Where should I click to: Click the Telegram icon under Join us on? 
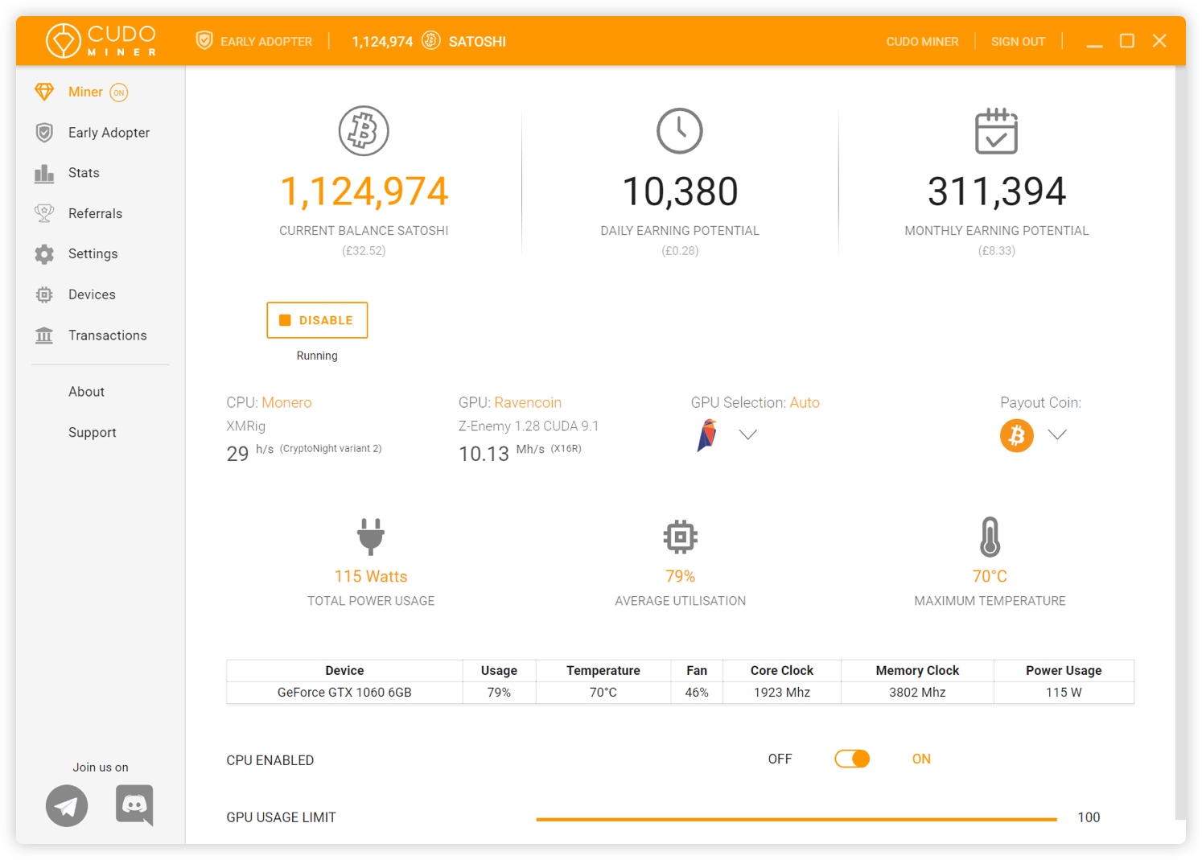(67, 805)
